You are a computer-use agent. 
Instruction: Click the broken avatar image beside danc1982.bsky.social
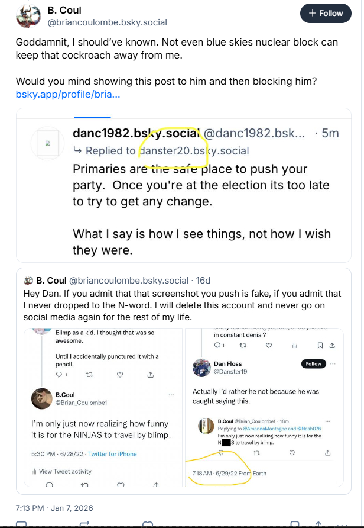48,143
